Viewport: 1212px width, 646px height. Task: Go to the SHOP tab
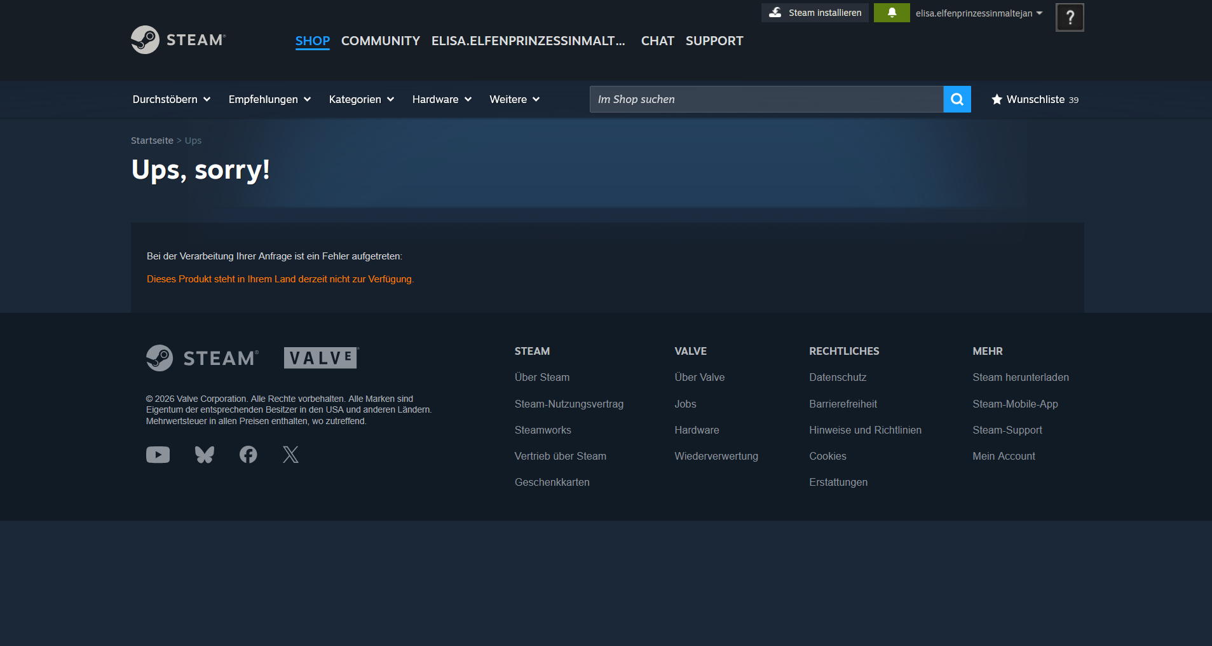tap(313, 41)
